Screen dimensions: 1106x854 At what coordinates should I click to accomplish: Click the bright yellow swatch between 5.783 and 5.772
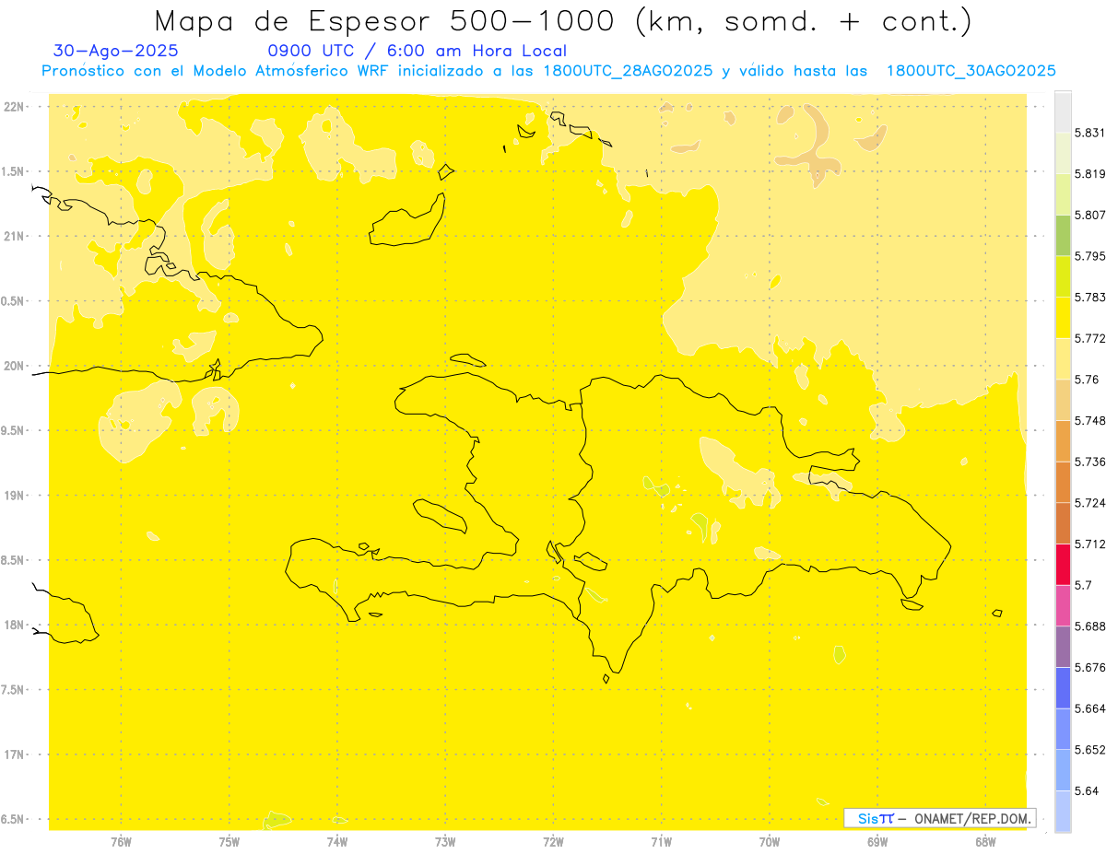[1063, 318]
